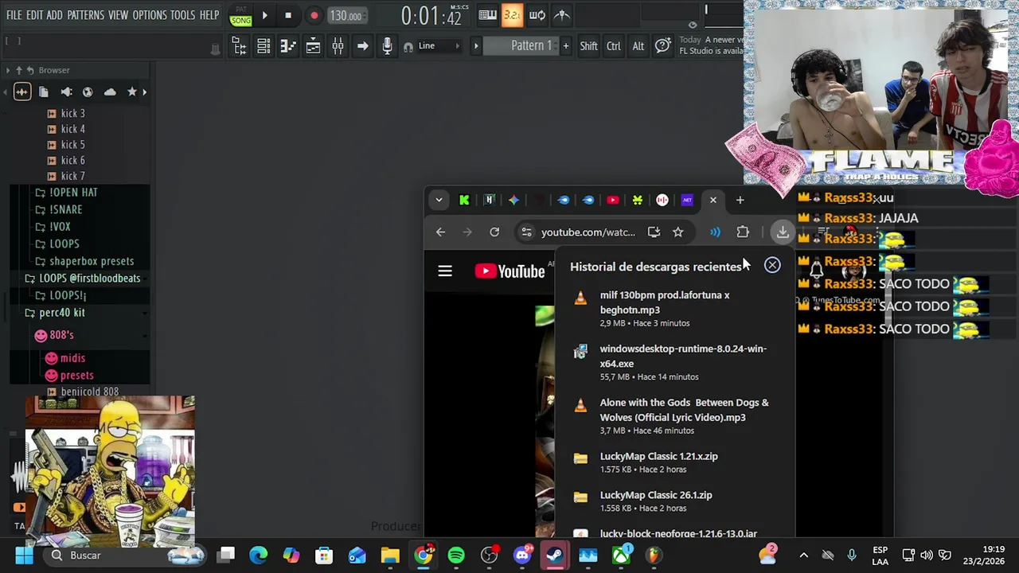1019x573 pixels.
Task: Click the arrow left of Pattern 1
Action: tap(476, 46)
